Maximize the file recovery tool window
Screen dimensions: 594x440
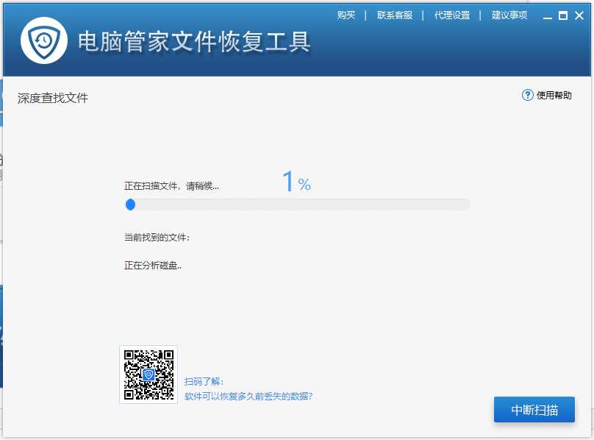[x=563, y=15]
